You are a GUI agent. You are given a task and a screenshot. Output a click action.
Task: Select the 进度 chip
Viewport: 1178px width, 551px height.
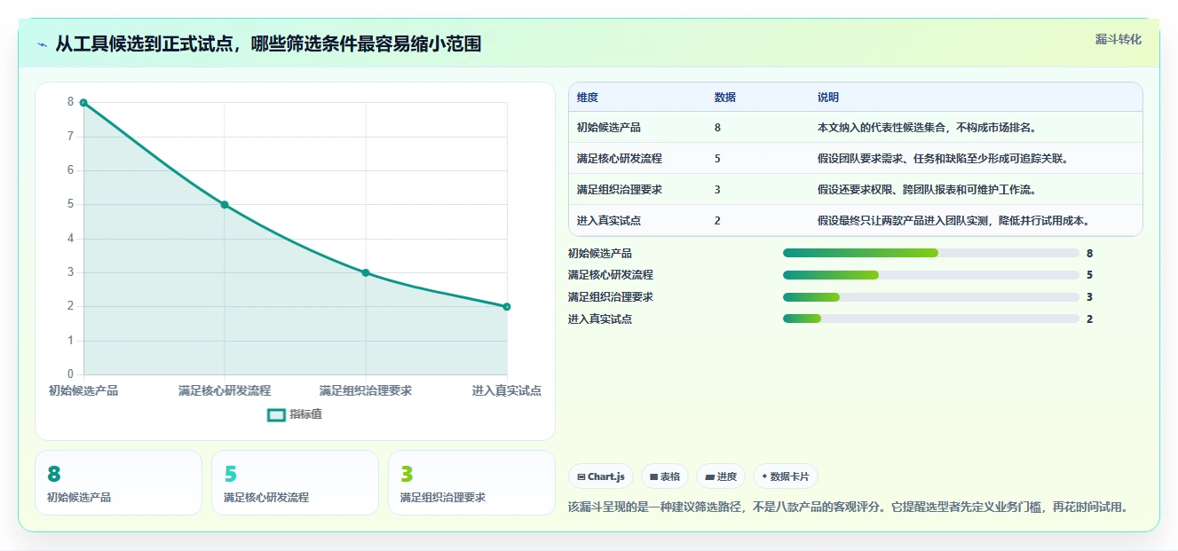coord(721,476)
